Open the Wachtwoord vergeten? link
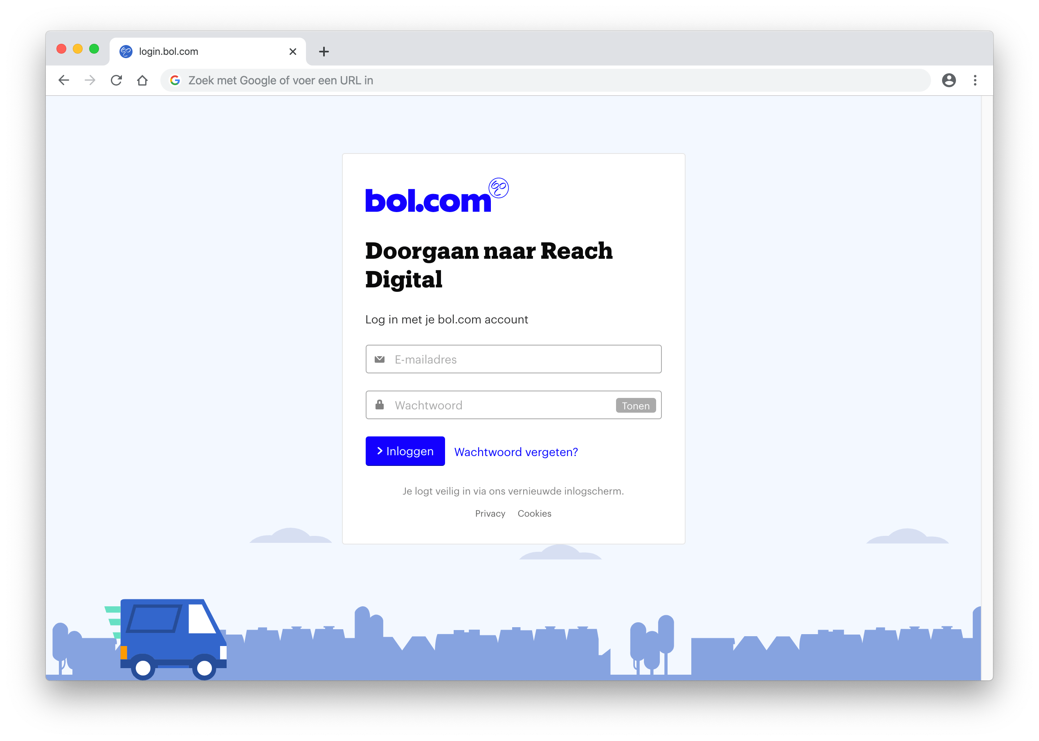This screenshot has height=741, width=1039. (516, 452)
